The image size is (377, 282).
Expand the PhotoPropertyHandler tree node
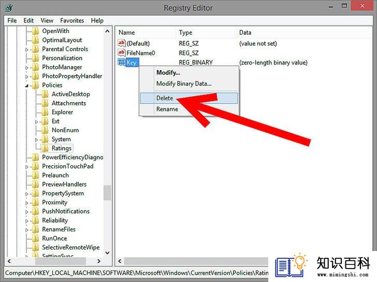pos(27,77)
